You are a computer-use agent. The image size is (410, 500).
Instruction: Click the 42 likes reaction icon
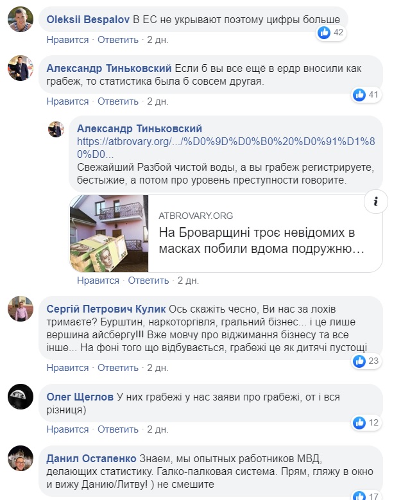(324, 33)
